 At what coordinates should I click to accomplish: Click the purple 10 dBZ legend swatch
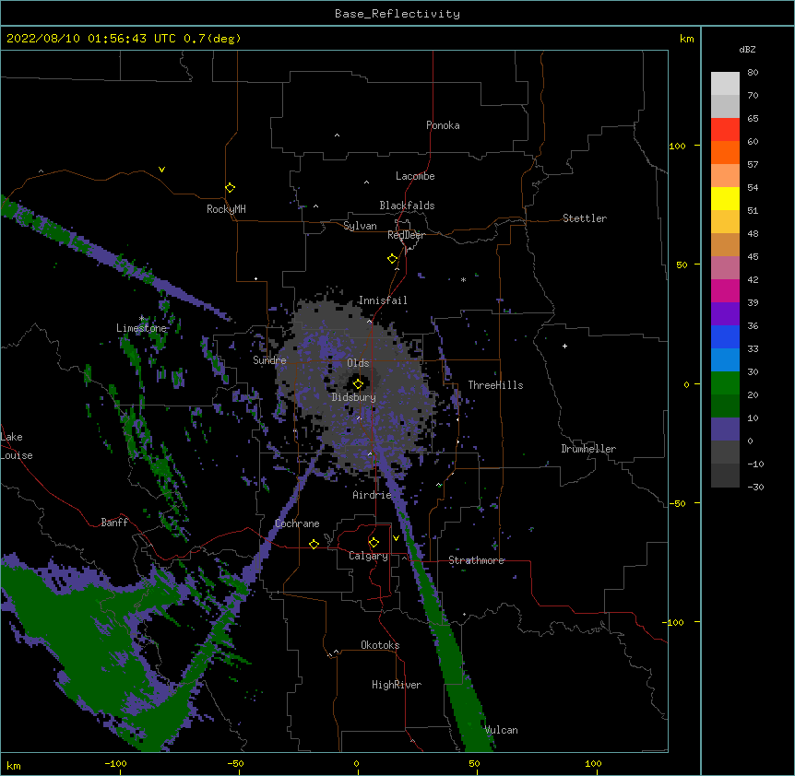tap(725, 429)
